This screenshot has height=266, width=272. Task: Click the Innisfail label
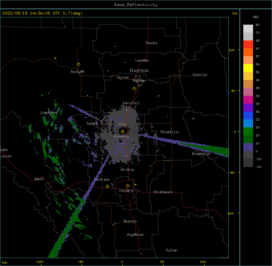(131, 103)
